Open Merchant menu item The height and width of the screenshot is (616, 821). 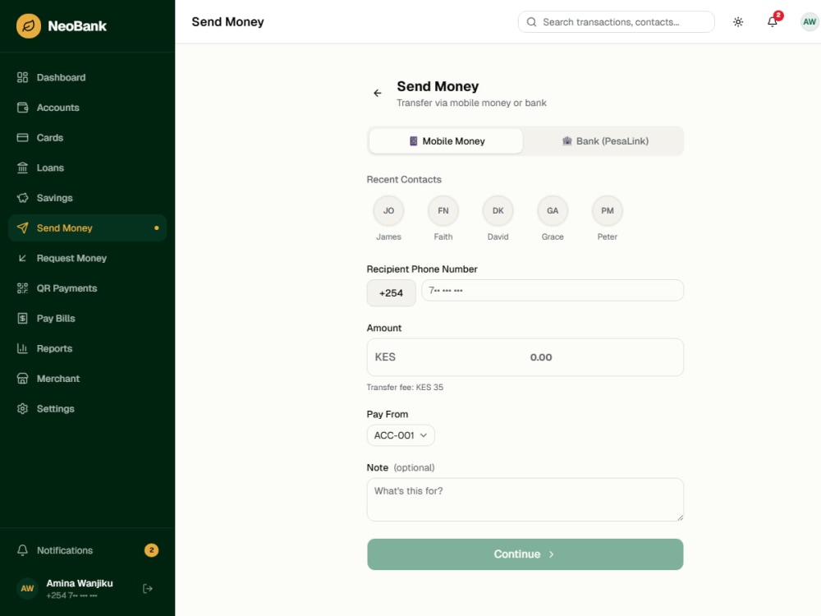click(x=88, y=379)
